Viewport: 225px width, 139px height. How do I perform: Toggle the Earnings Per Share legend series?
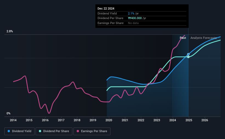click(x=92, y=131)
